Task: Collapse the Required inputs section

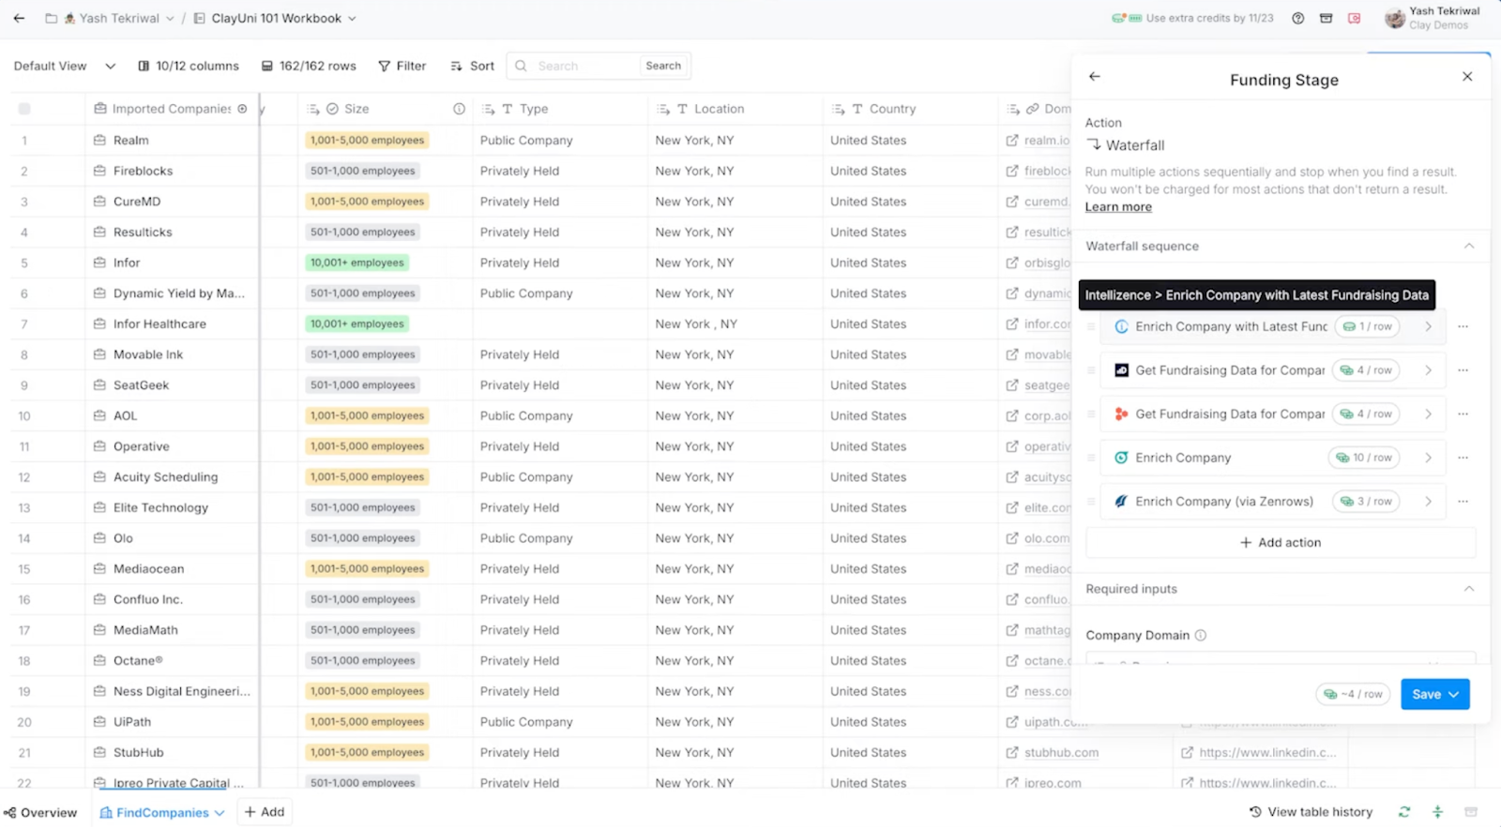Action: point(1469,590)
